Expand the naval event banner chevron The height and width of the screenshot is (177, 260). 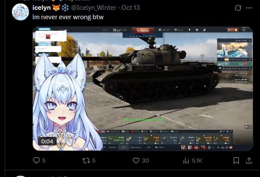click(250, 41)
